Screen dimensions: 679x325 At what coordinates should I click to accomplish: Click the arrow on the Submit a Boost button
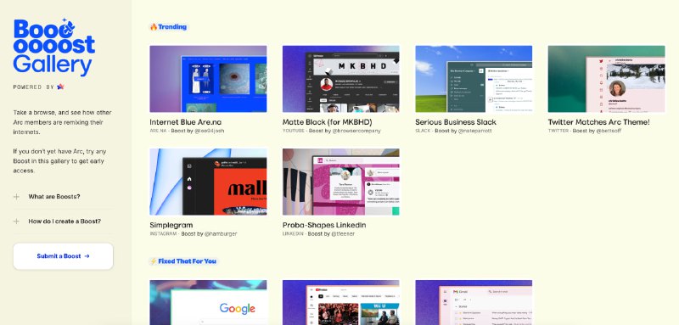pyautogui.click(x=87, y=256)
